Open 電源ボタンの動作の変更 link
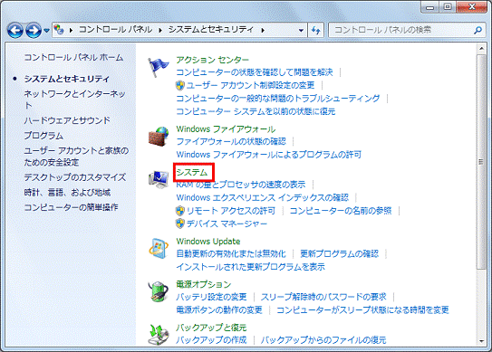 (x=219, y=310)
